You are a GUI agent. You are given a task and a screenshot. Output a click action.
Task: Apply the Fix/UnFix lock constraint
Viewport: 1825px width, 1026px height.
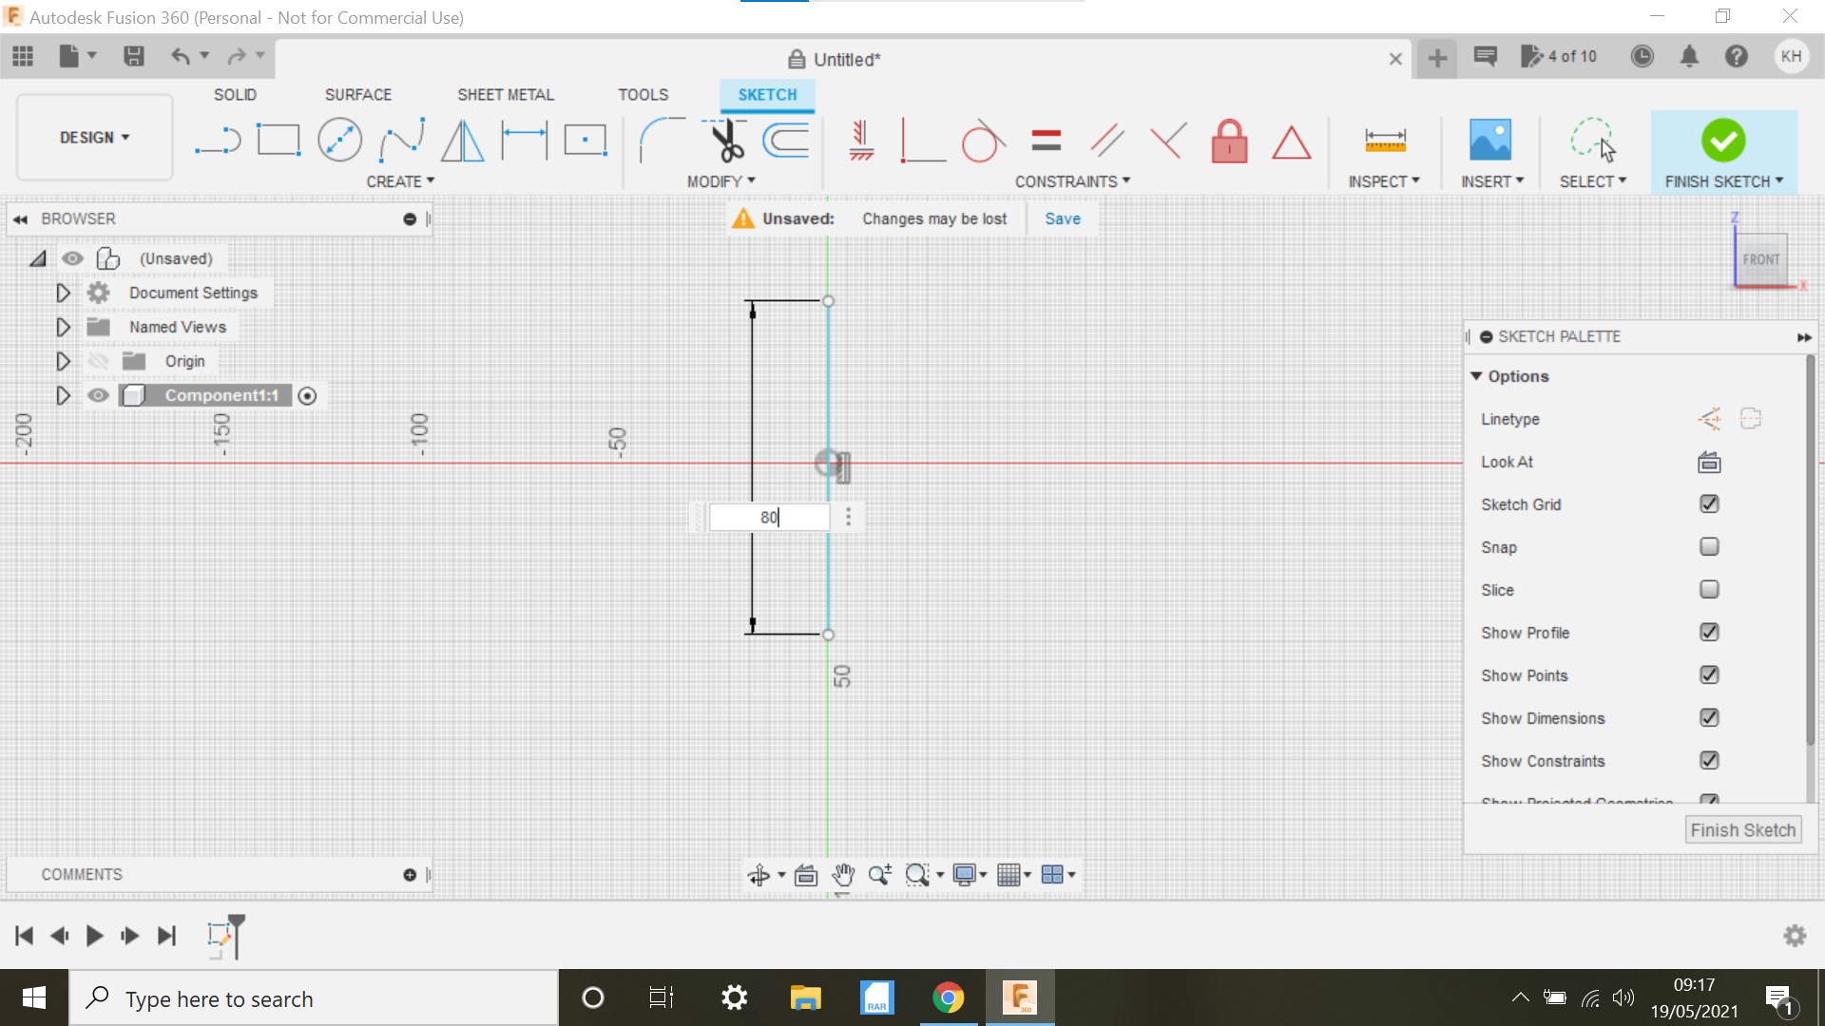(x=1229, y=141)
